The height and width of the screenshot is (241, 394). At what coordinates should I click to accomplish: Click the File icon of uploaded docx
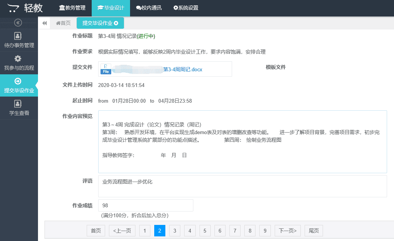click(x=106, y=69)
